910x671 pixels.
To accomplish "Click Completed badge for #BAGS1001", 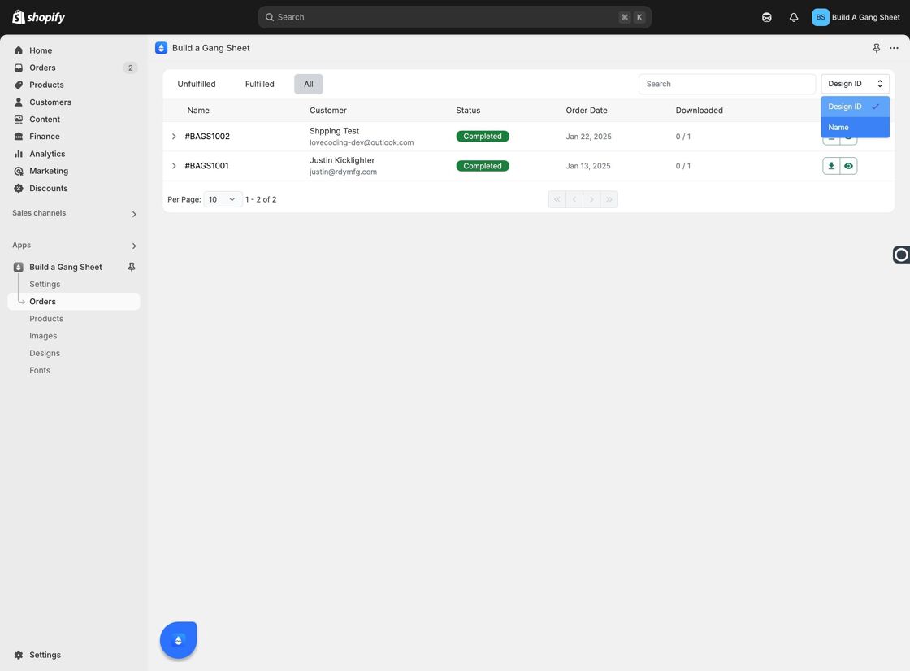I will [x=483, y=166].
